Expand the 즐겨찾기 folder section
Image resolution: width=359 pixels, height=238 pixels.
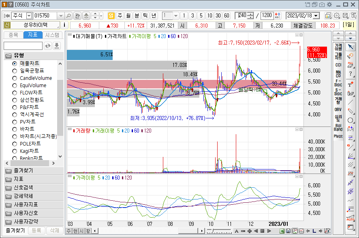34,171
